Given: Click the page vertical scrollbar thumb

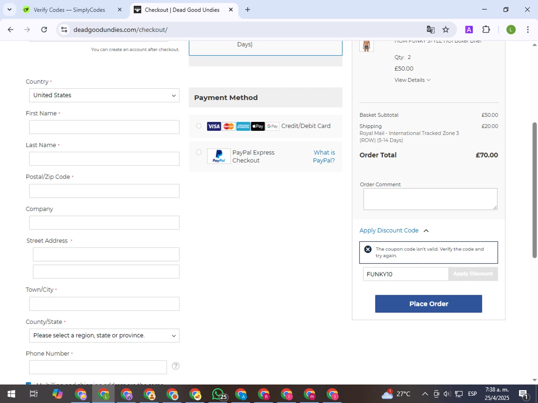Looking at the screenshot, I should 534,190.
